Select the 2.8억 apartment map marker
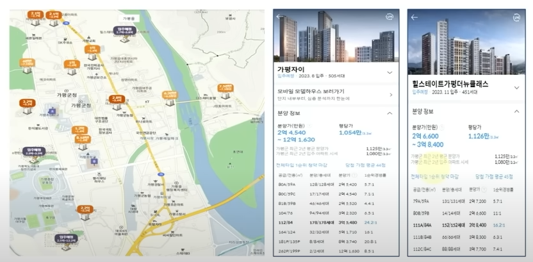 117,102
